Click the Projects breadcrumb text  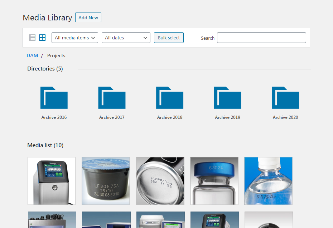56,55
